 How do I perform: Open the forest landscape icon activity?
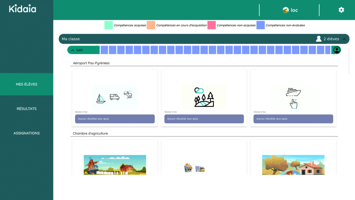tap(204, 97)
